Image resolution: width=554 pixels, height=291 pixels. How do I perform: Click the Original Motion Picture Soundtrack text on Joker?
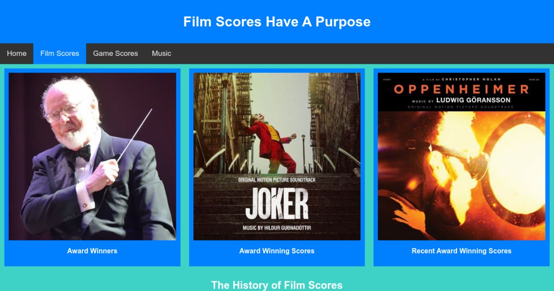coord(277,180)
